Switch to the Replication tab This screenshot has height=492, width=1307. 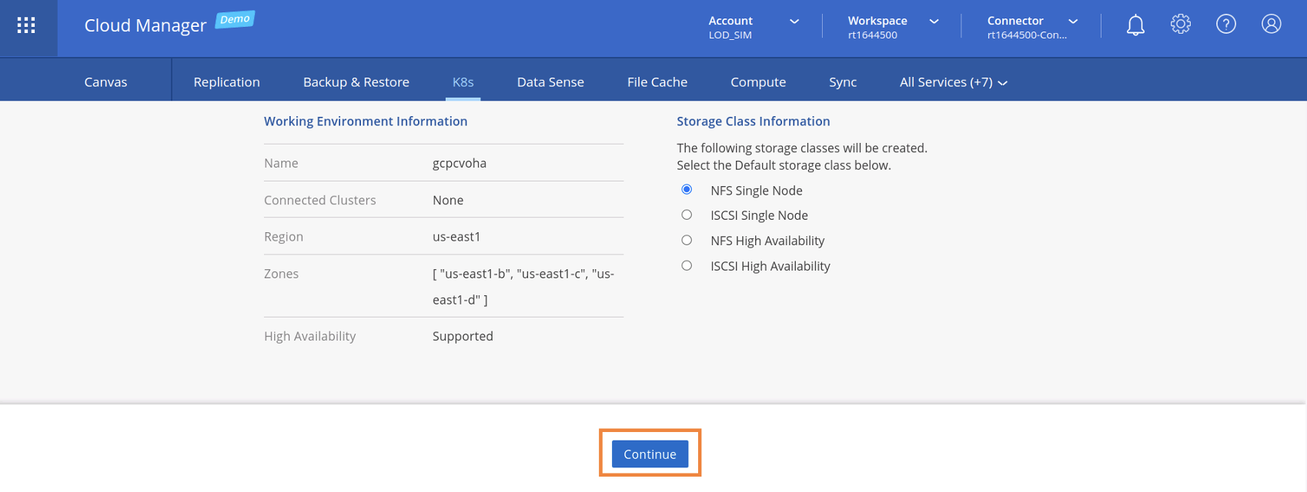click(x=226, y=82)
